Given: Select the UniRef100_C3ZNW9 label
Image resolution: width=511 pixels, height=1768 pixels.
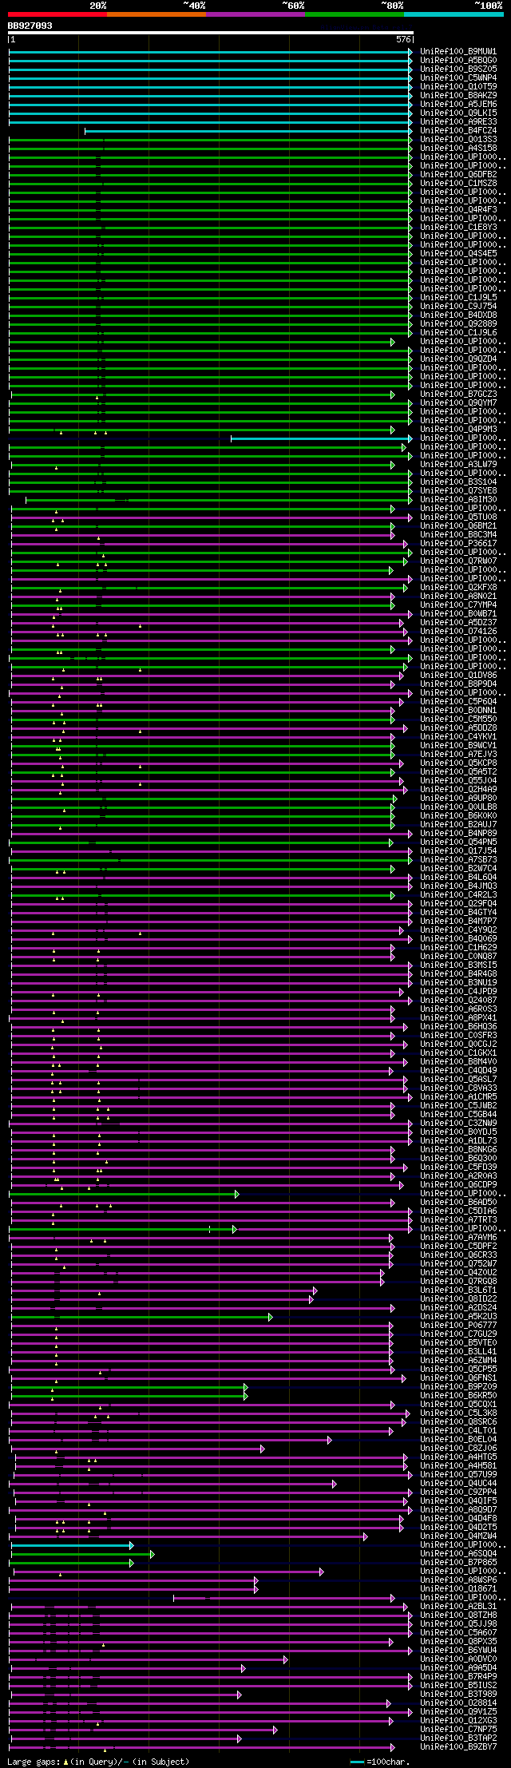Looking at the screenshot, I should tap(458, 1123).
